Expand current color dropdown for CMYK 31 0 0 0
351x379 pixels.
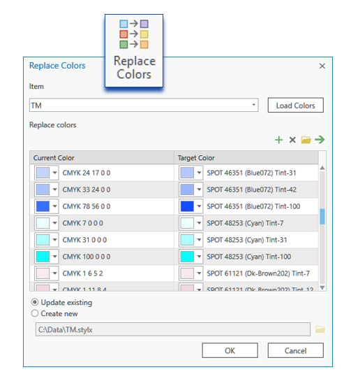pyautogui.click(x=54, y=240)
